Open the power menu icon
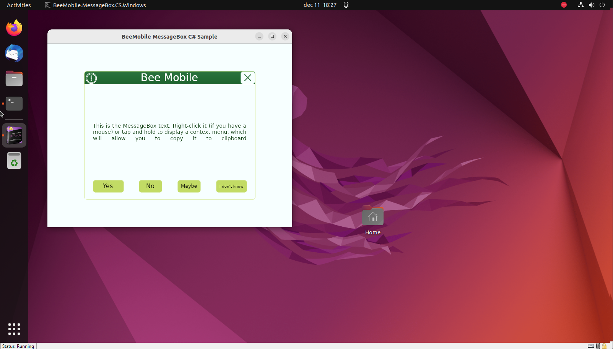The image size is (613, 349). pos(602,5)
